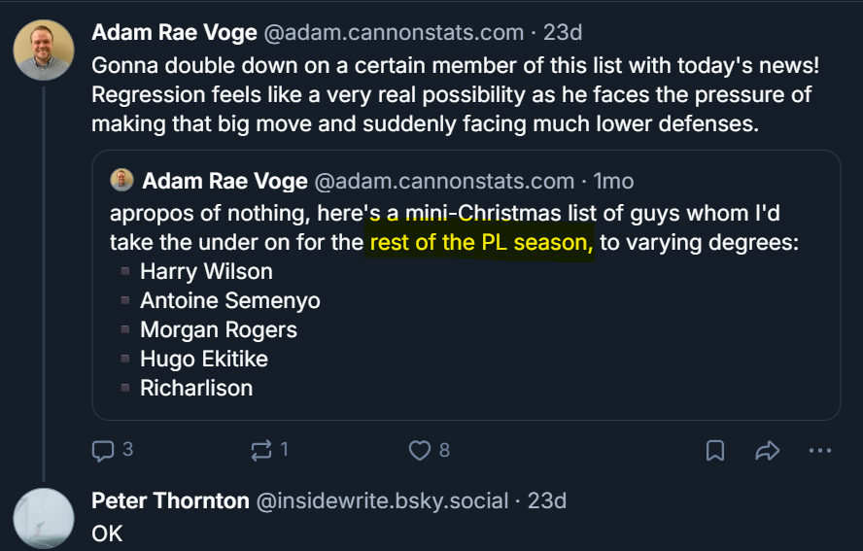Like the post with heart icon

tap(419, 450)
